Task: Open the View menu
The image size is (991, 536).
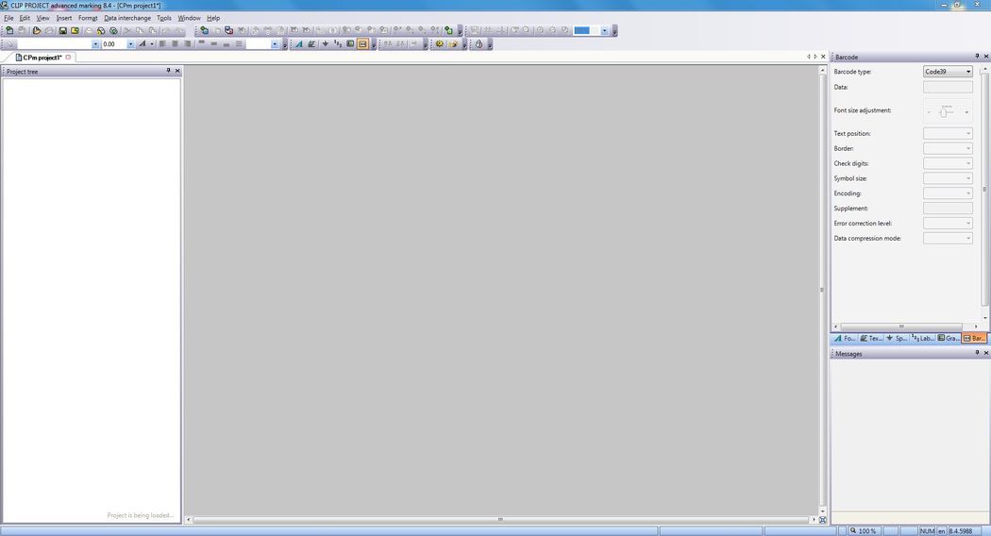Action: click(43, 18)
